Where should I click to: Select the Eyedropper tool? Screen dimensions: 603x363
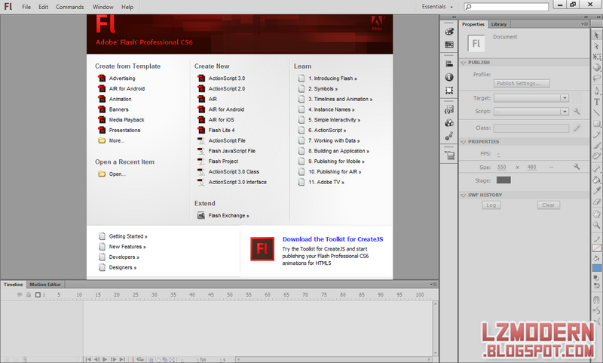(596, 190)
